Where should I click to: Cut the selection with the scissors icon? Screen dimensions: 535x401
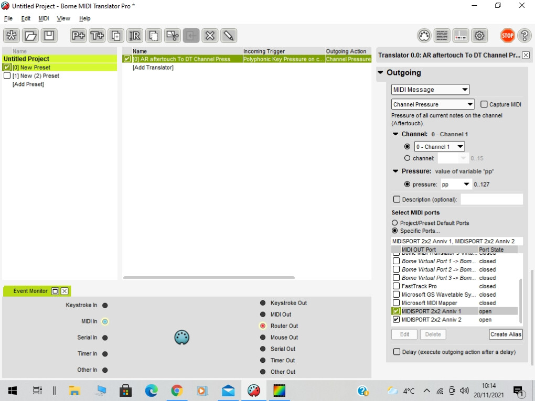point(173,36)
